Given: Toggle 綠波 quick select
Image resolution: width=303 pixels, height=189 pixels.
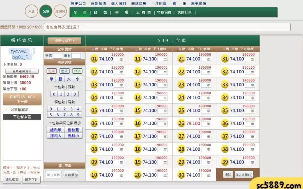Looking at the screenshot, I should tap(77, 71).
